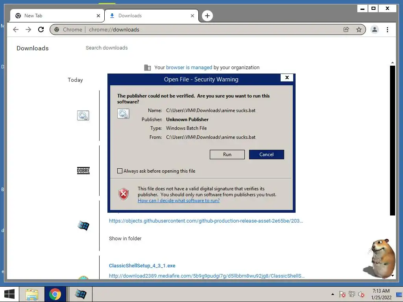Click the network tray icon
403x302 pixels.
pyautogui.click(x=351, y=294)
